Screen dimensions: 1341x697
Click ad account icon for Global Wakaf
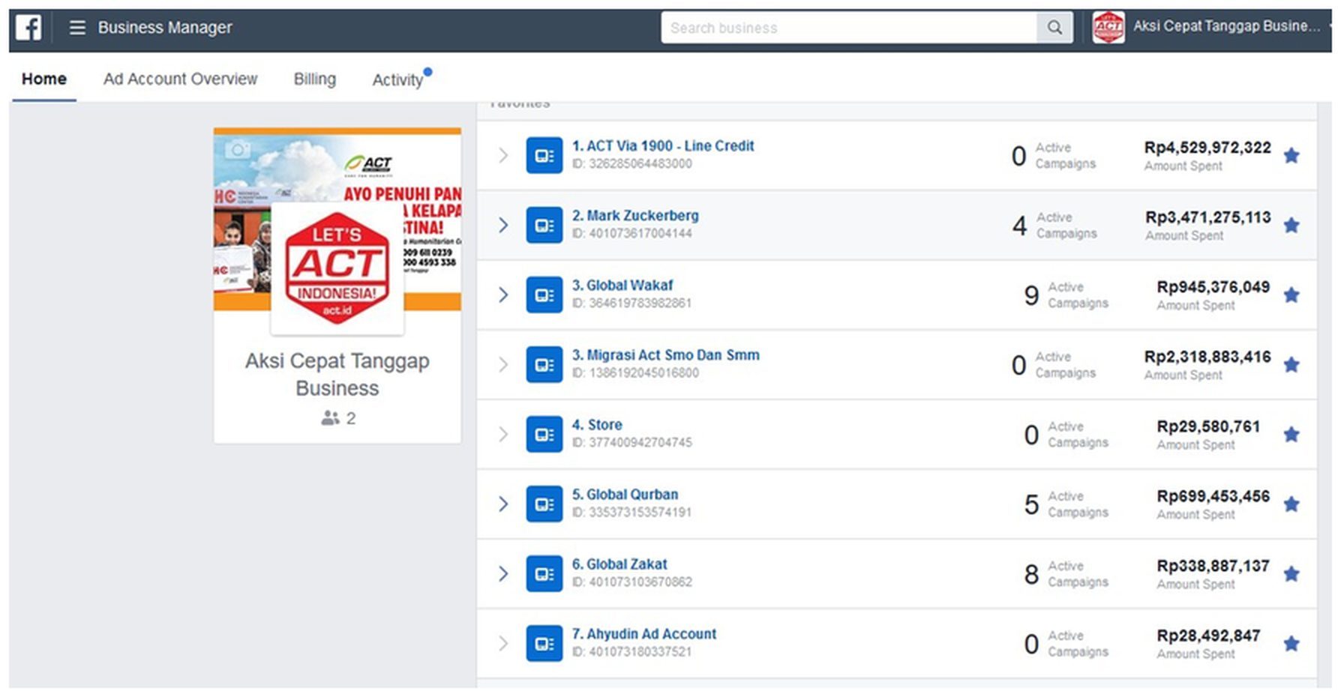544,295
